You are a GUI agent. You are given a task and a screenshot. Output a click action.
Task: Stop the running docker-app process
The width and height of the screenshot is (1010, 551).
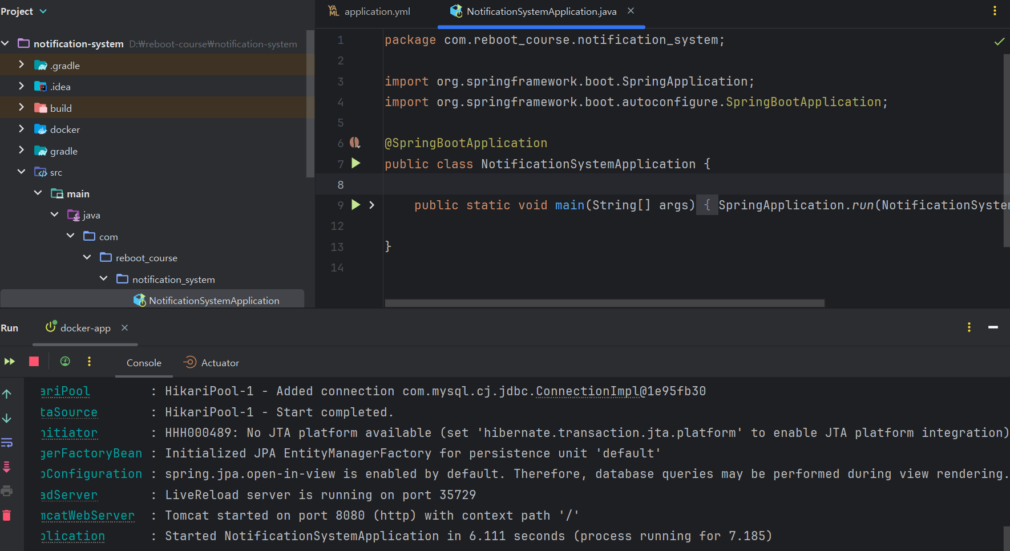[34, 362]
